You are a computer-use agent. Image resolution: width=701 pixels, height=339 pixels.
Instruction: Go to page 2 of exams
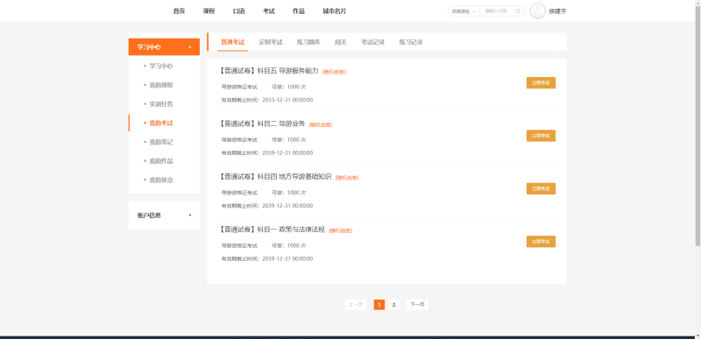(393, 305)
